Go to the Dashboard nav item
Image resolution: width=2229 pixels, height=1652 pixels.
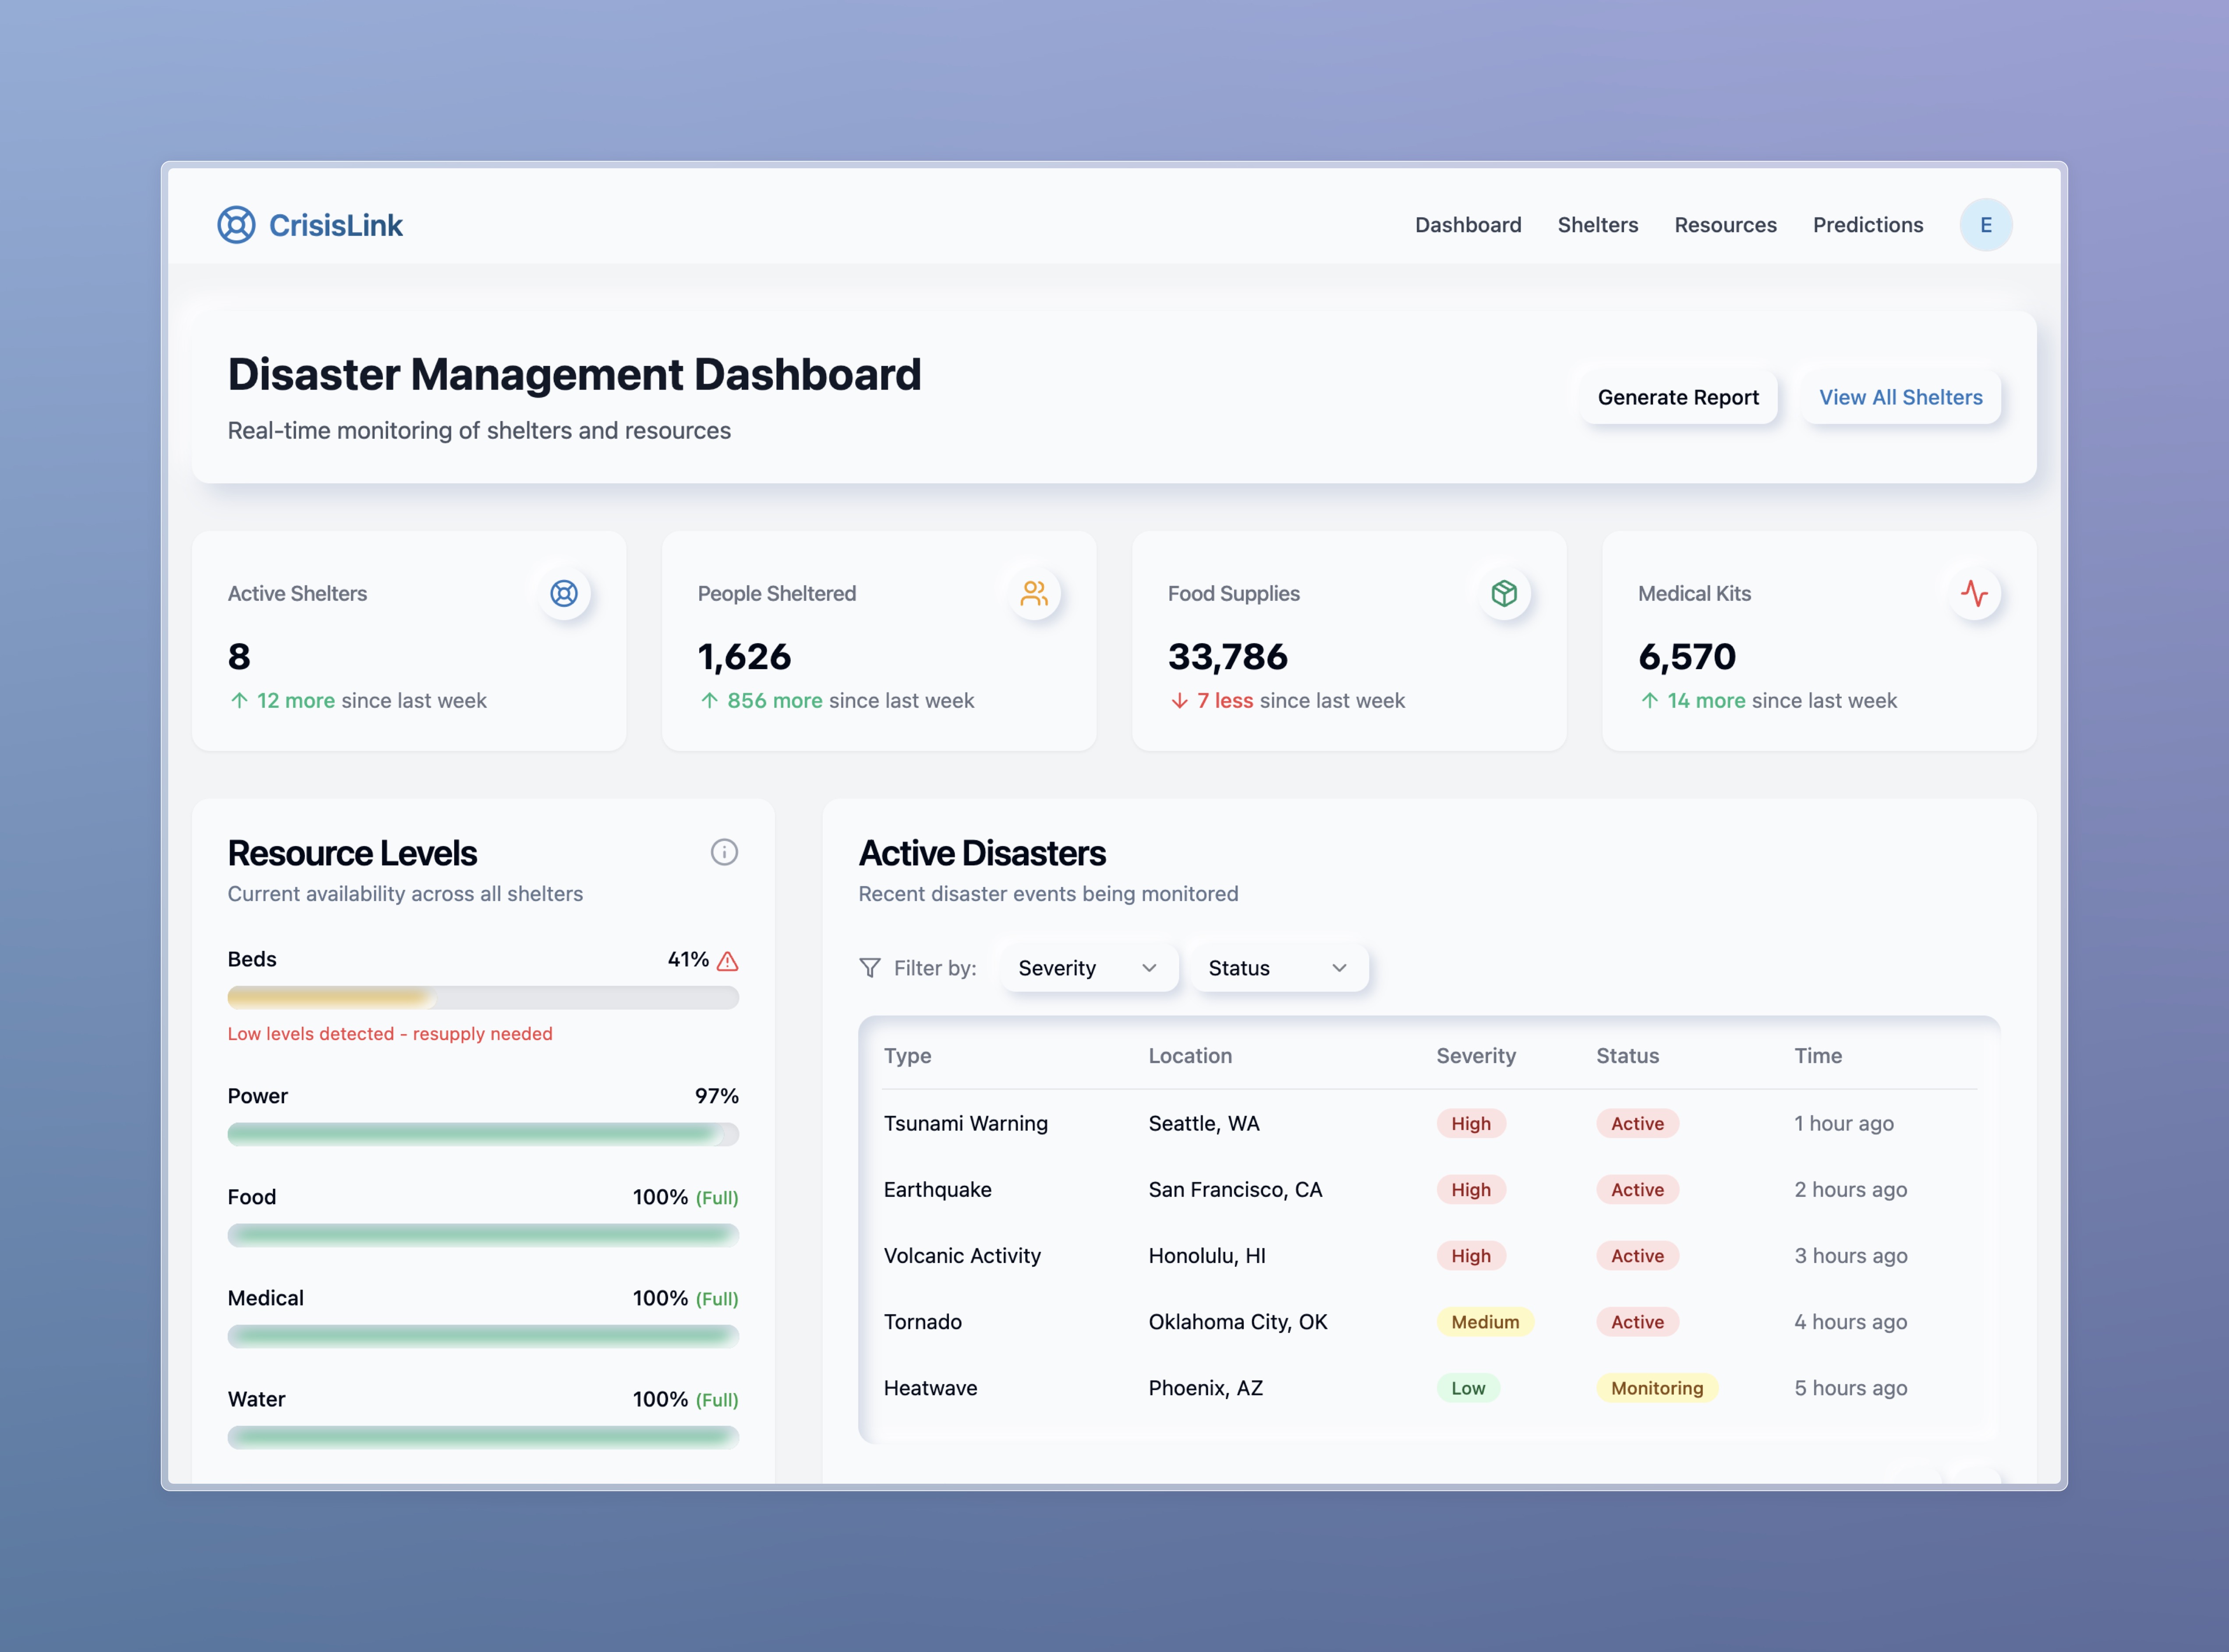click(1467, 225)
